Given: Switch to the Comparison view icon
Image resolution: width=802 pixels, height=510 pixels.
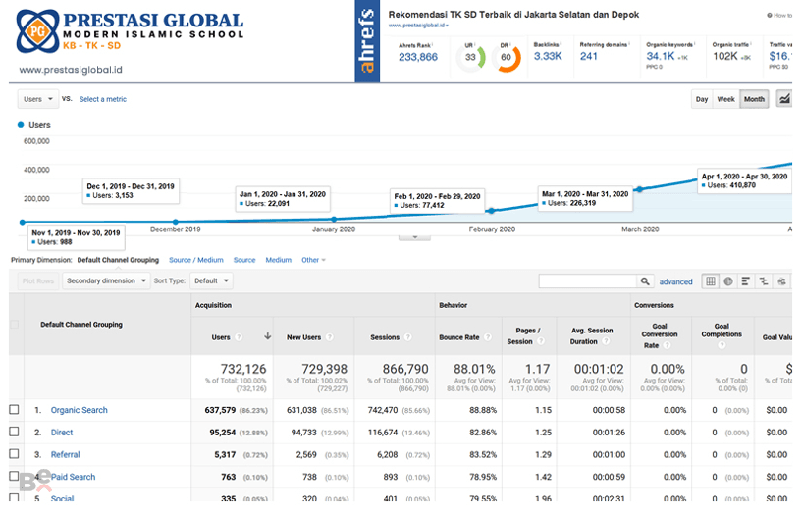Looking at the screenshot, I should tap(764, 281).
